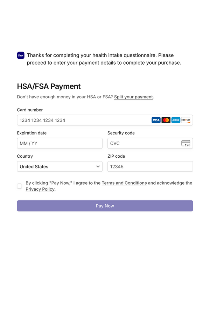Click the Discover card icon
This screenshot has height=316, width=210.
click(x=185, y=120)
